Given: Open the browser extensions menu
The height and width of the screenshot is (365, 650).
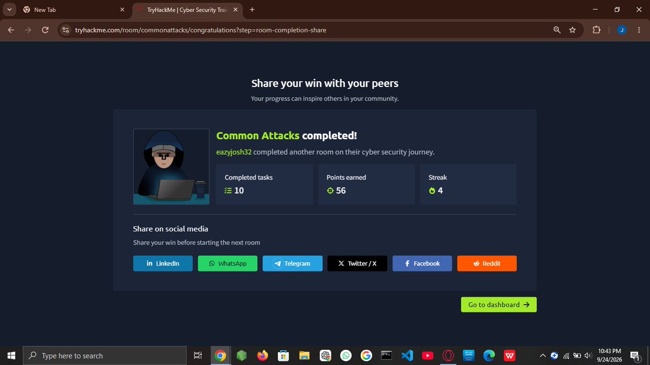Looking at the screenshot, I should pyautogui.click(x=596, y=30).
